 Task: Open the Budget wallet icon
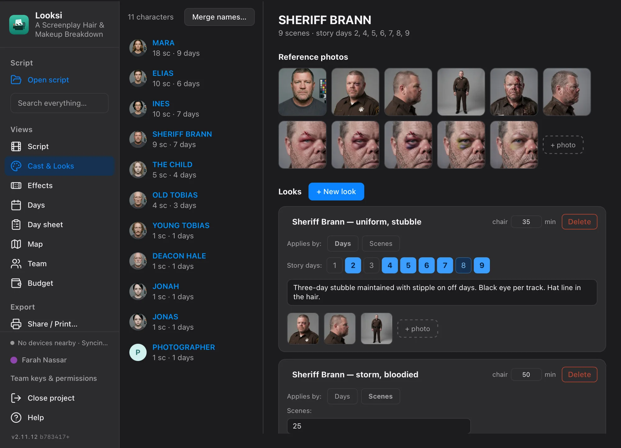(x=16, y=283)
